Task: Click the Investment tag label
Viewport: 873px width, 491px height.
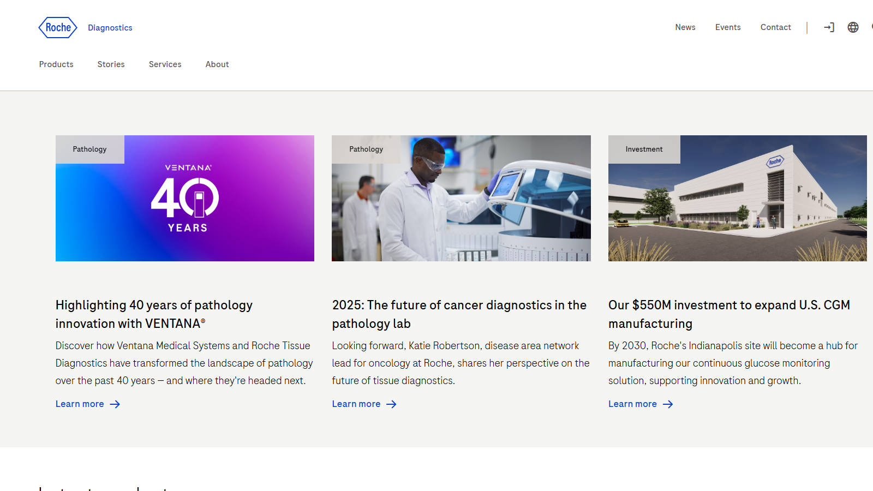Action: click(x=644, y=149)
